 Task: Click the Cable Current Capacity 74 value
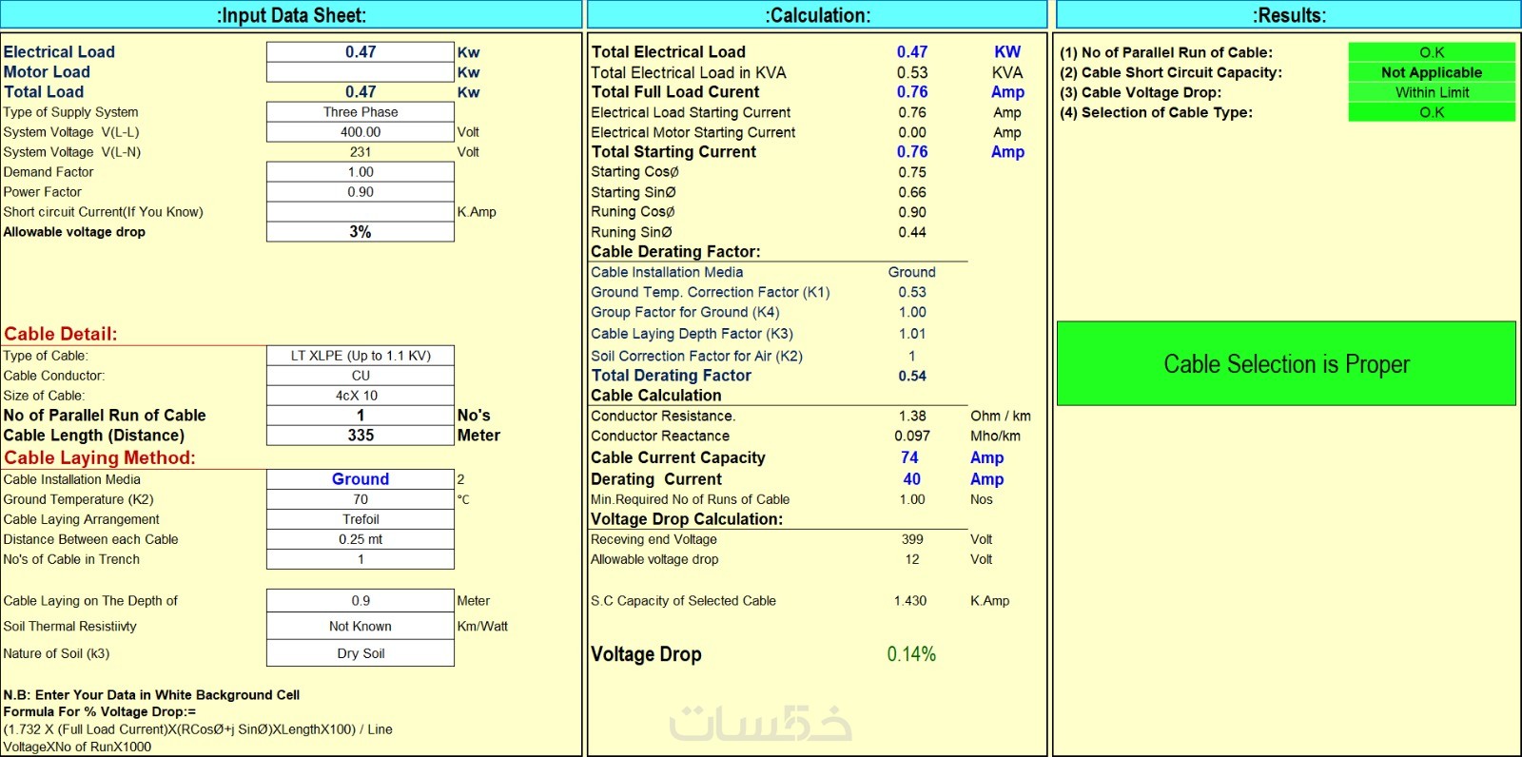tap(909, 457)
